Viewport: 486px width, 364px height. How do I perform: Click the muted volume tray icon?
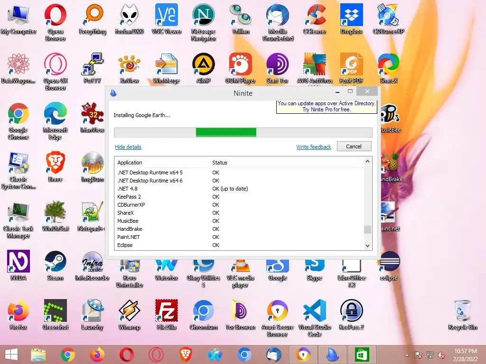[x=441, y=355]
